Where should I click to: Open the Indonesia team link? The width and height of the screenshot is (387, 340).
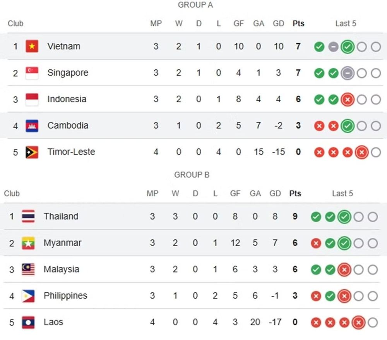point(67,99)
